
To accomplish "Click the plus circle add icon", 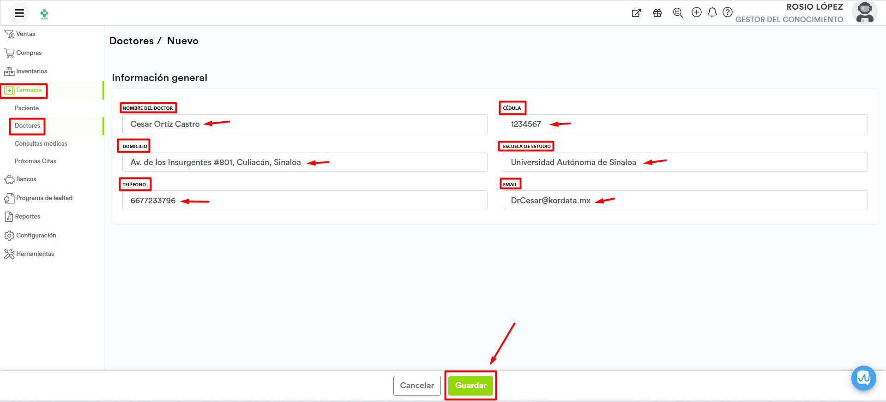I will (696, 12).
